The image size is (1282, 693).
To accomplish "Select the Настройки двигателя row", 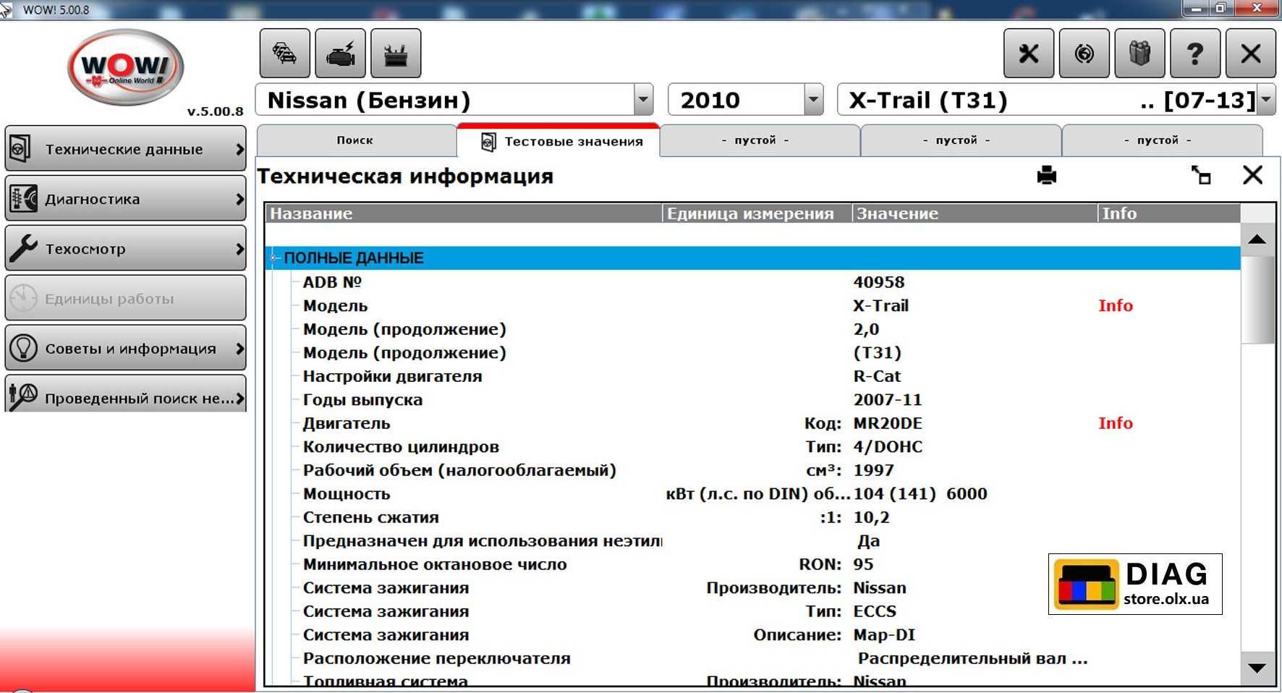I will (752, 376).
